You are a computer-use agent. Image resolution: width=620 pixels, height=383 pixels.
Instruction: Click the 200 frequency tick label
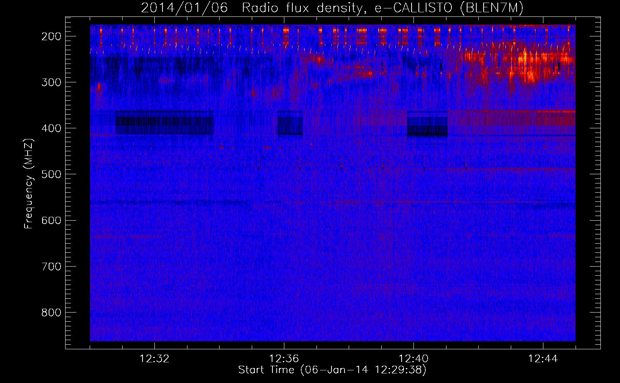tap(51, 36)
